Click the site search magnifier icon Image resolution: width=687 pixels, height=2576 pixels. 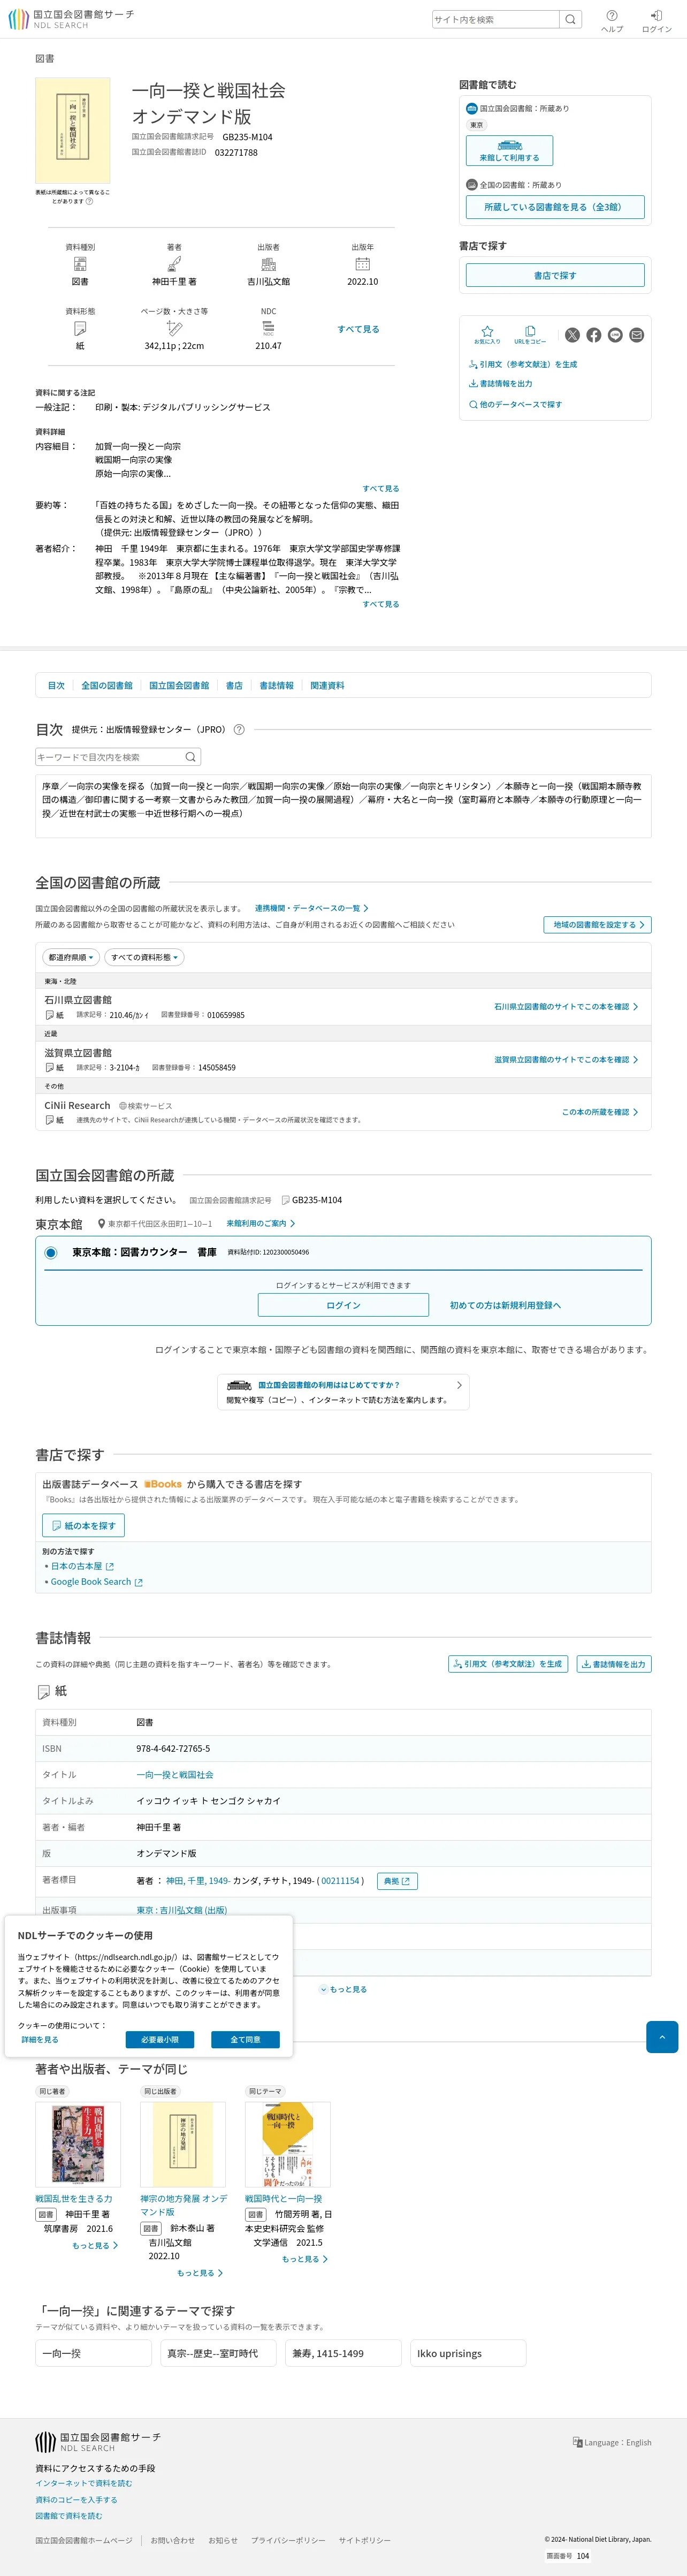pos(570,19)
